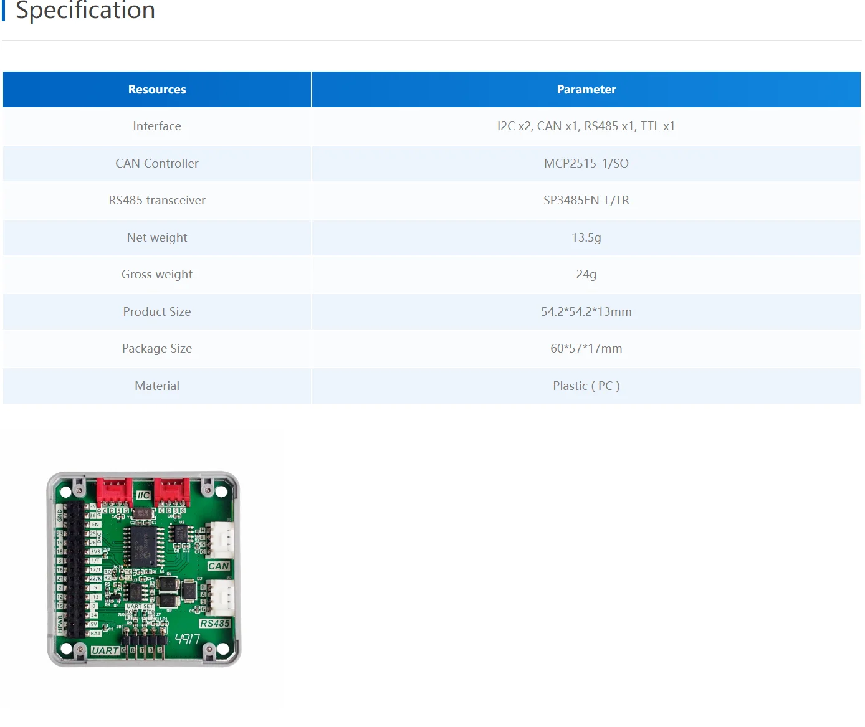Select the "Plastic ( PC )" value
The height and width of the screenshot is (727, 865).
[586, 386]
